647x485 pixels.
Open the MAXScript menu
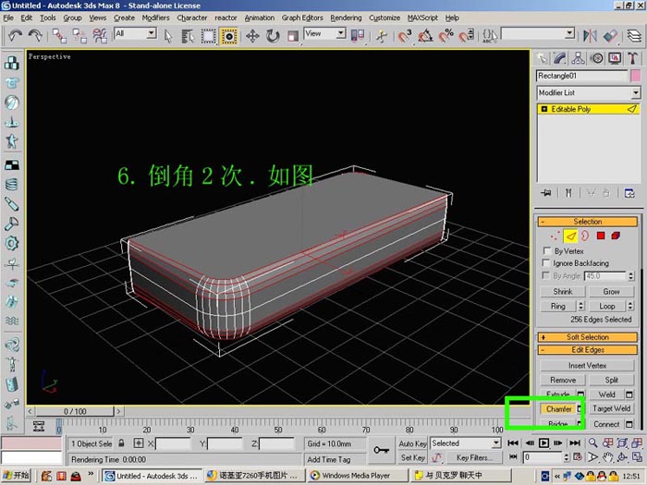422,18
